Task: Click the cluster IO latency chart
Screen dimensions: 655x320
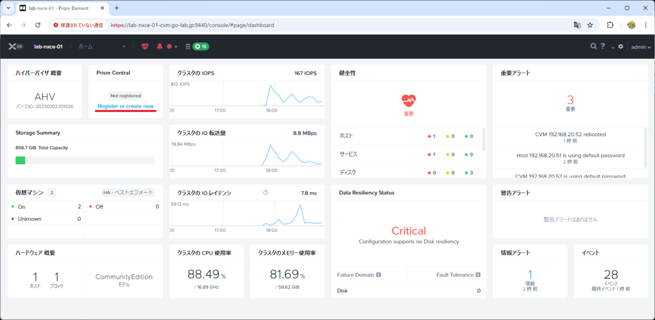Action: pyautogui.click(x=247, y=213)
